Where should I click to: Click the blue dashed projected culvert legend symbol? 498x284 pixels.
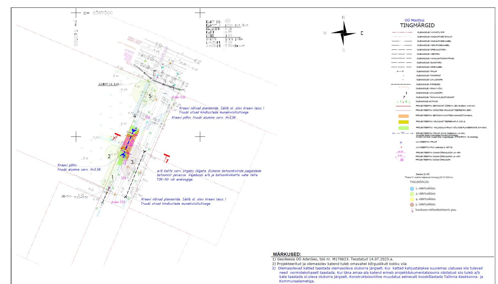(x=402, y=133)
